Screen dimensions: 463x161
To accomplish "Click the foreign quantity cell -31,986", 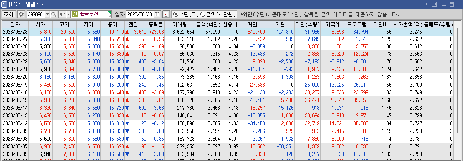I will click(x=308, y=32).
